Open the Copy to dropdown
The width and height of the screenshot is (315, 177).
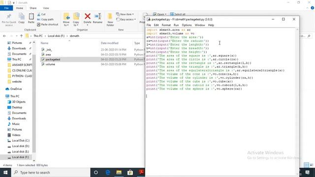click(76, 20)
